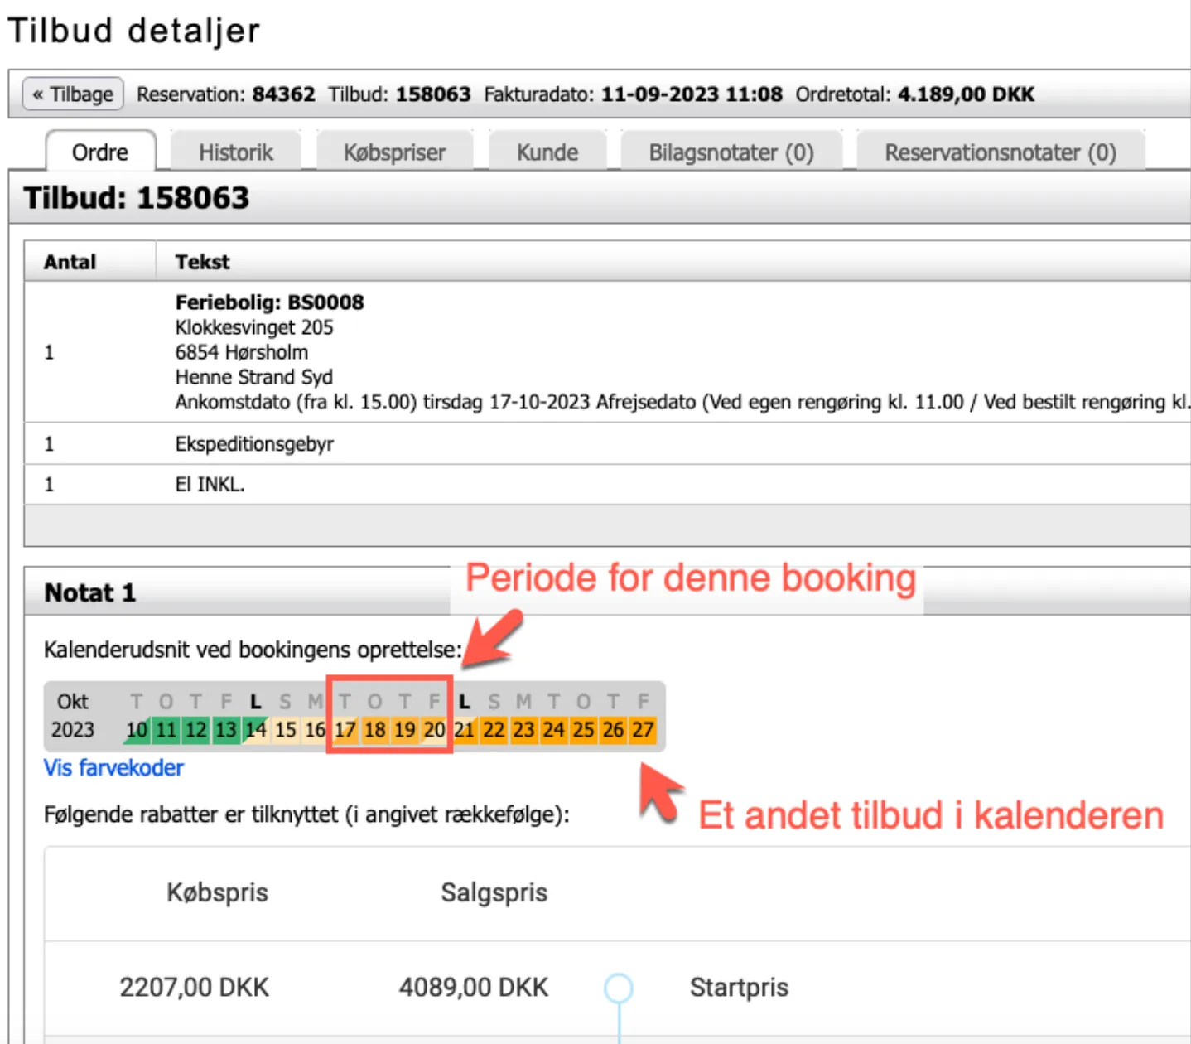Select green calendar day 10

(x=137, y=730)
